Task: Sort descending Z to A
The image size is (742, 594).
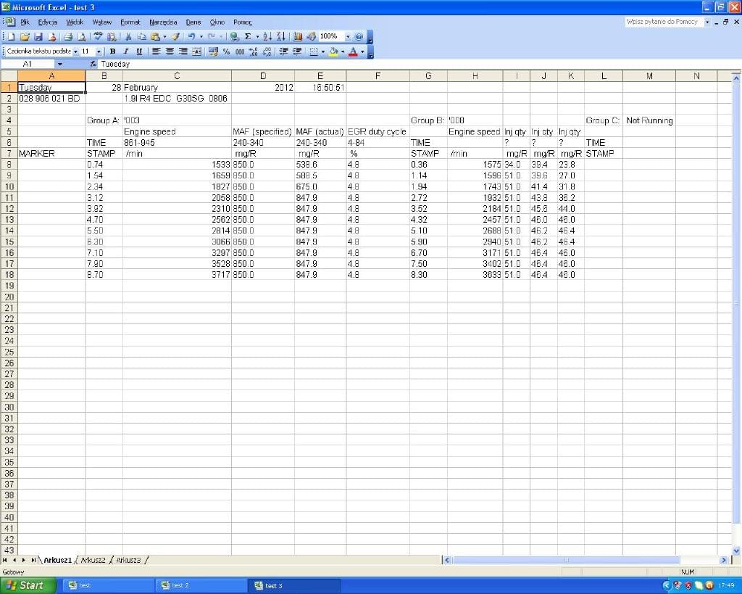Action: coord(280,37)
